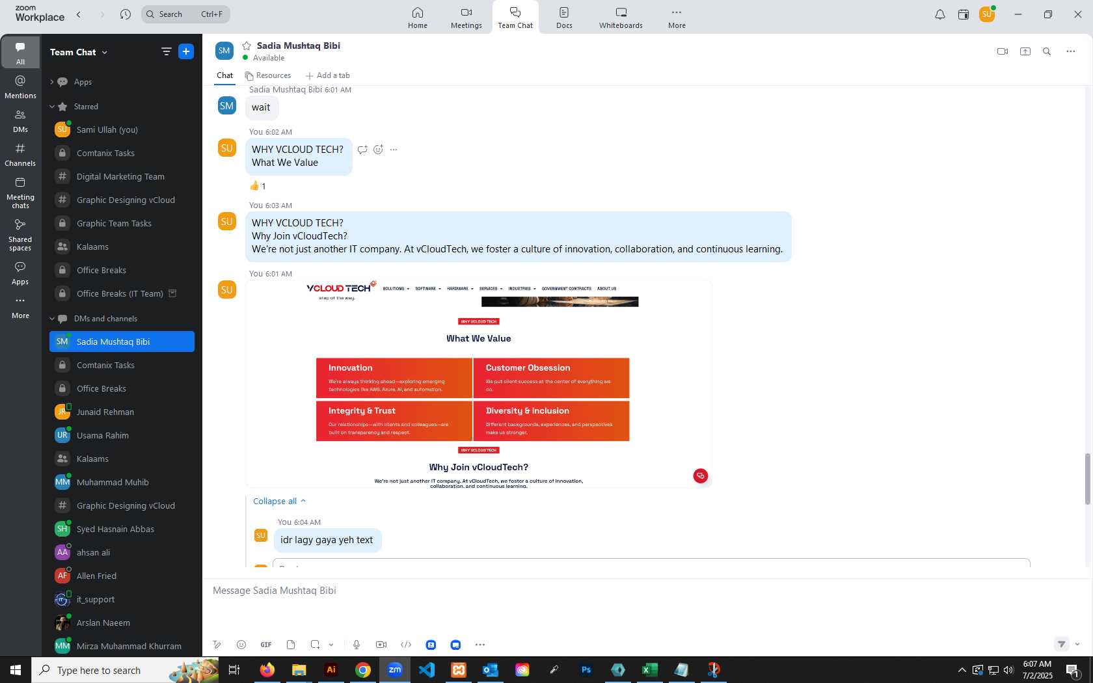Open the DMs sidebar section
The width and height of the screenshot is (1093, 683).
tap(20, 120)
